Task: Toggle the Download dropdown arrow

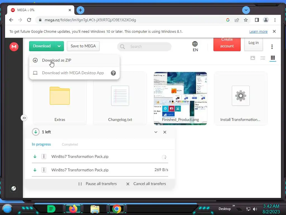Action: pos(59,46)
